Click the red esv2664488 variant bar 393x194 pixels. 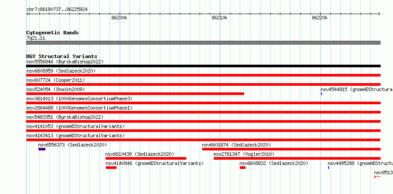(x=203, y=112)
